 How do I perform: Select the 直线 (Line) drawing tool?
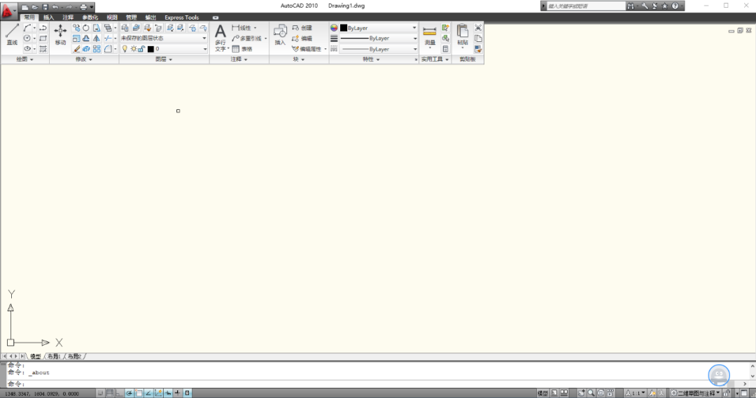(12, 35)
